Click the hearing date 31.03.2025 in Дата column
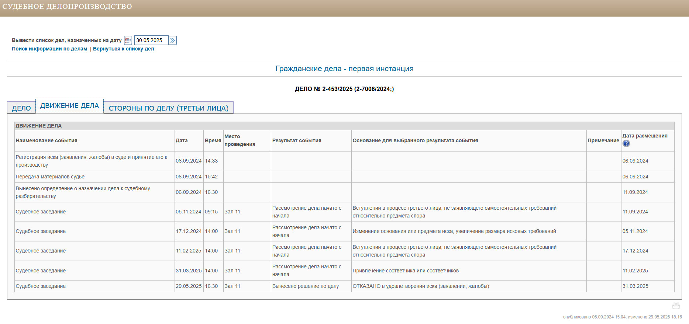689x324 pixels. pyautogui.click(x=189, y=271)
